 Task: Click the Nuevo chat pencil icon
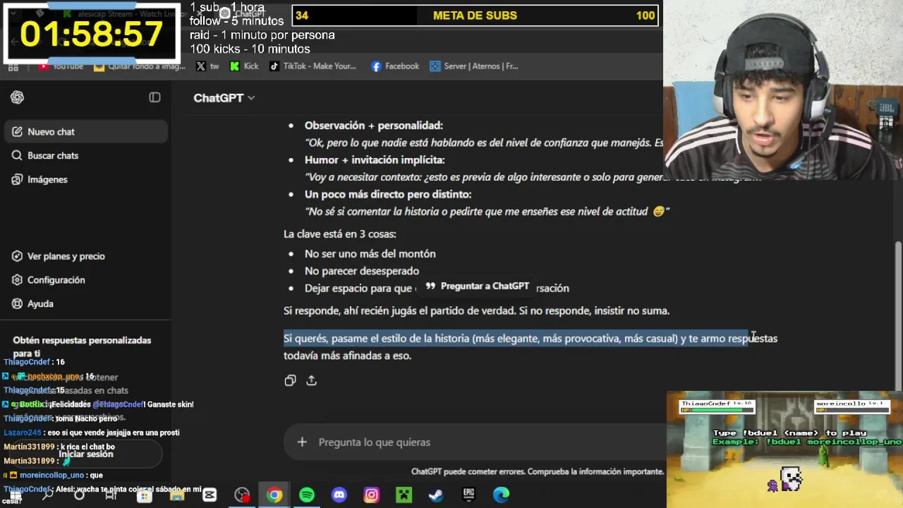pos(17,132)
